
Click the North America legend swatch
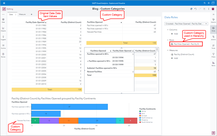point(140,118)
